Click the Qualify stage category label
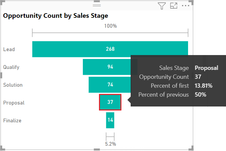 tap(11, 67)
